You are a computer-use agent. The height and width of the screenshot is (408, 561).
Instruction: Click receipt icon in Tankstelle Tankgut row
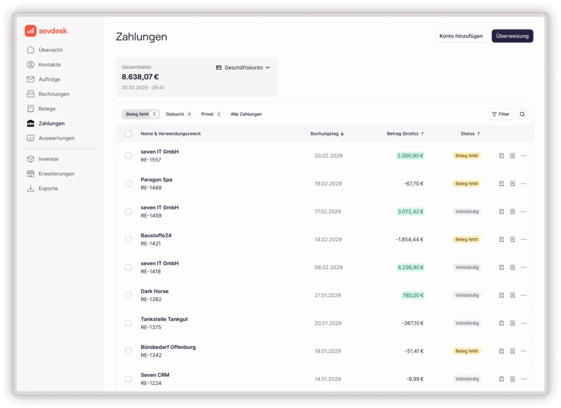coord(501,324)
